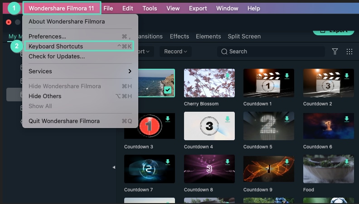Download Countdown 7 via its arrow icon
This screenshot has width=359, height=204.
(168, 162)
